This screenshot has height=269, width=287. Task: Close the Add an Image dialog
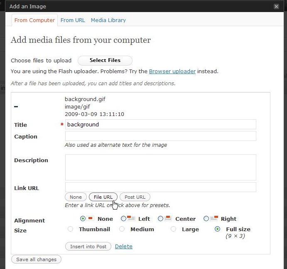pyautogui.click(x=277, y=7)
